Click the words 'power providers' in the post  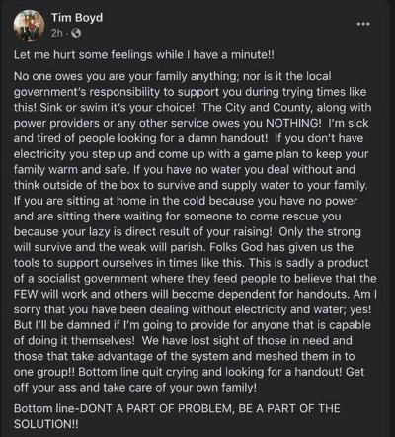tap(56, 124)
